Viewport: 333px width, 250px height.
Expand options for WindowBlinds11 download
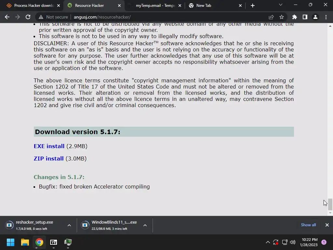(x=145, y=225)
